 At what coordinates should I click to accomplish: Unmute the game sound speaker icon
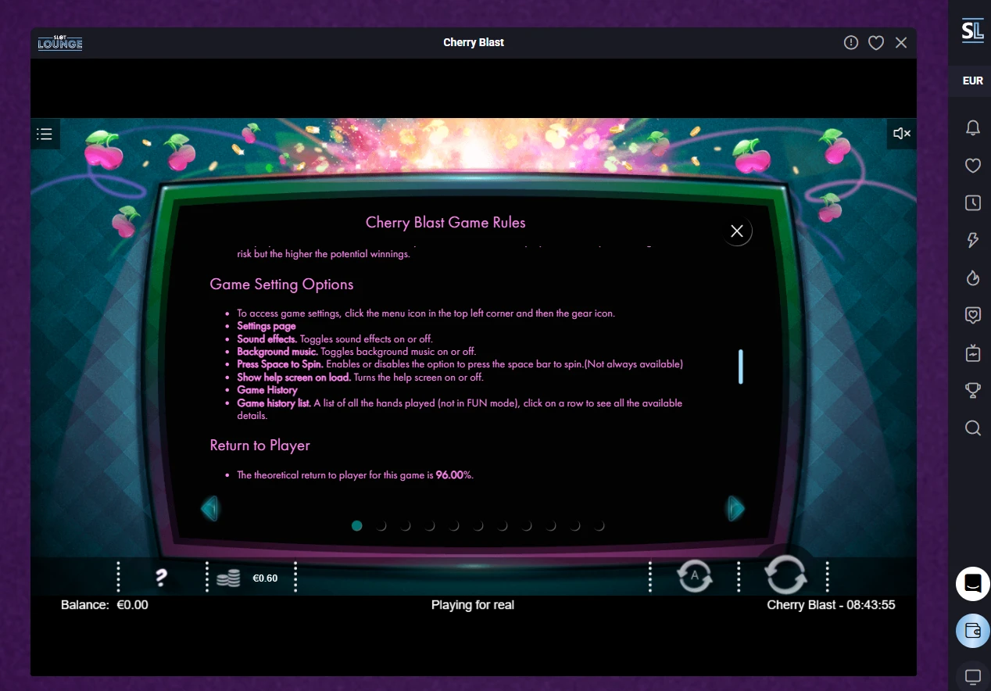click(x=902, y=134)
